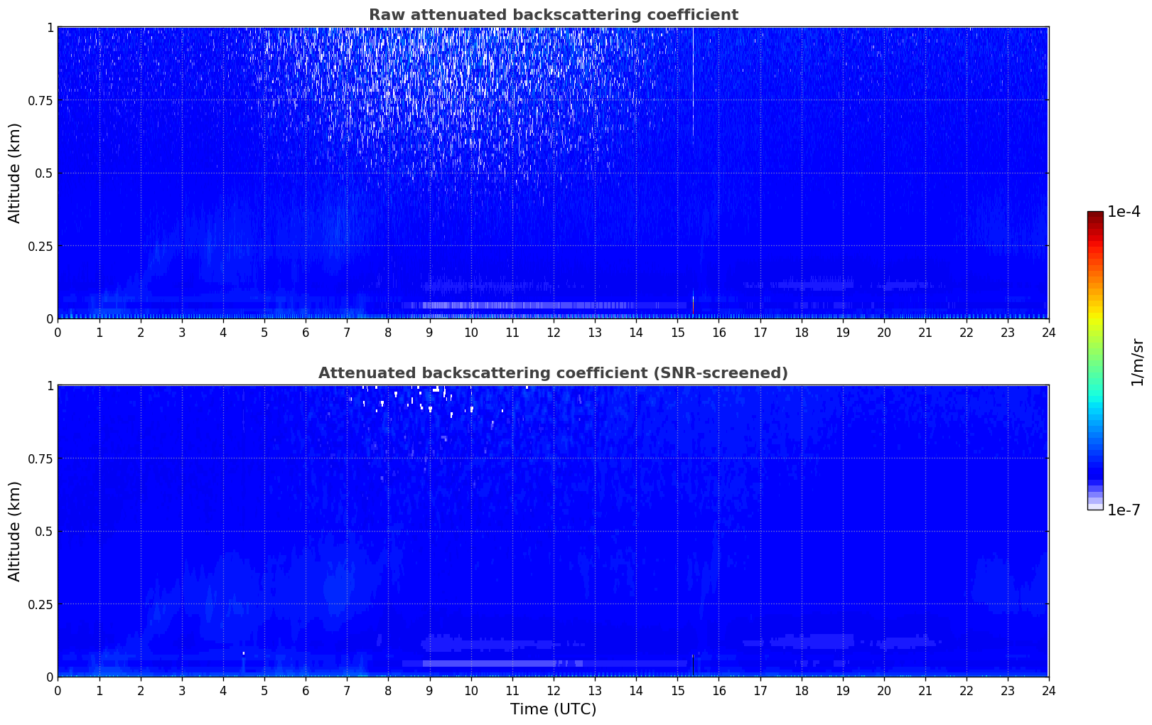This screenshot has height=725, width=1152.
Task: Click hour 18 tick on top plot
Action: click(801, 332)
